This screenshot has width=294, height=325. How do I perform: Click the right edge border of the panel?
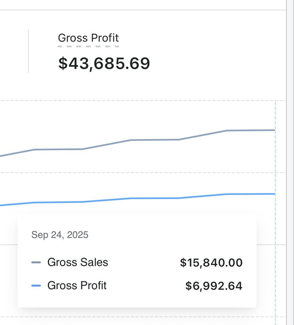[286, 147]
